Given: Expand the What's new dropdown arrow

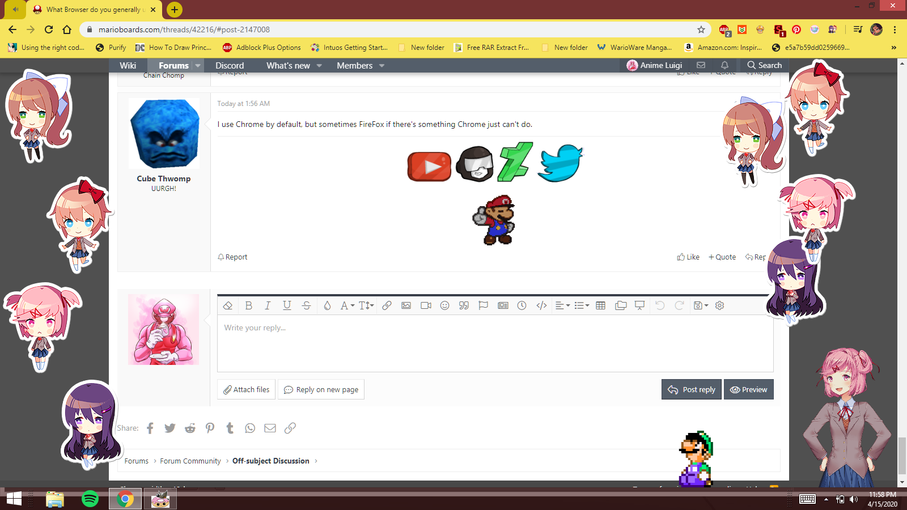Looking at the screenshot, I should (319, 66).
